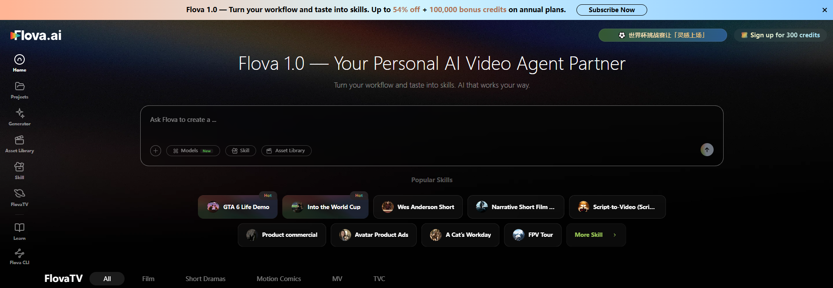833x288 pixels.
Task: Close the promotional banner
Action: (824, 10)
